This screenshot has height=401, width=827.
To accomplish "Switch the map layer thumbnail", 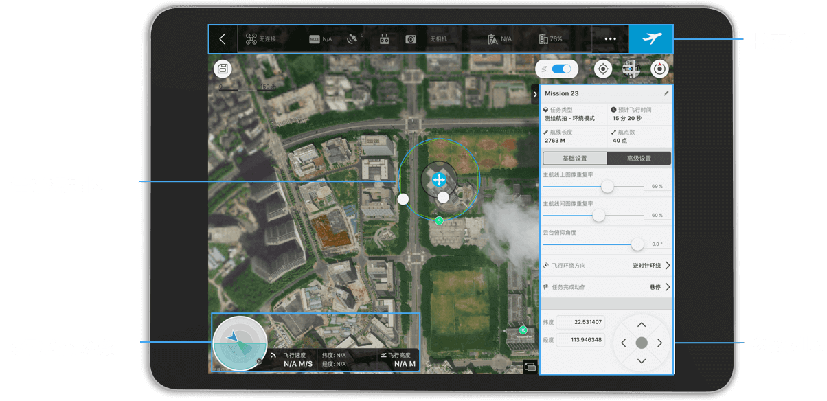I will pyautogui.click(x=631, y=69).
